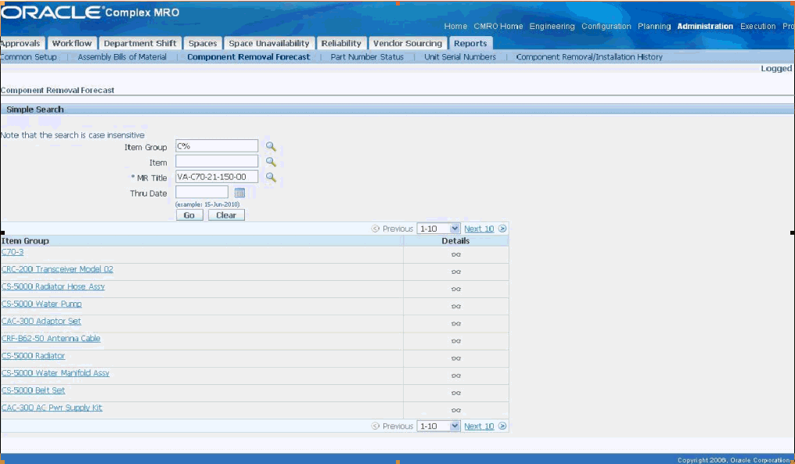
Task: Open bottom 1-10 records range dropdown
Action: [438, 426]
